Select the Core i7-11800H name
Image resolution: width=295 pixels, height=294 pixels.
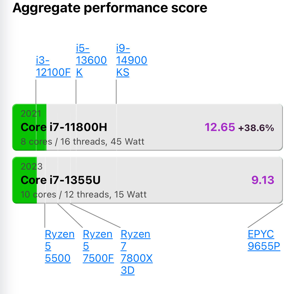(64, 127)
